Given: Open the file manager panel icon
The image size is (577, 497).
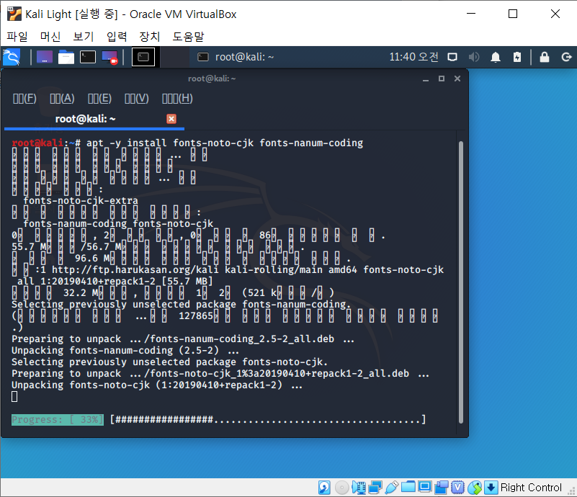Looking at the screenshot, I should [x=66, y=57].
